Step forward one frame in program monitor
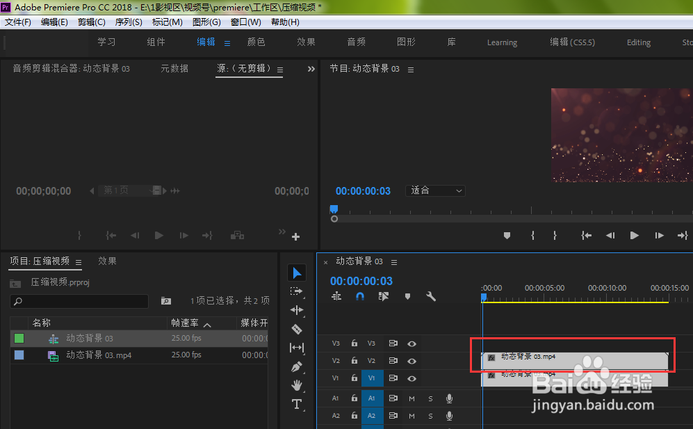The width and height of the screenshot is (693, 429). point(659,235)
